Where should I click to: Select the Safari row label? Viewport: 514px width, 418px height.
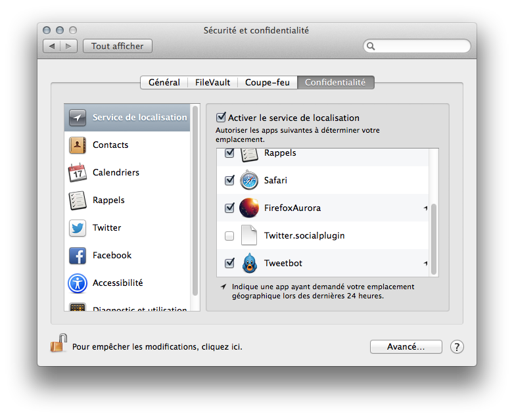275,180
